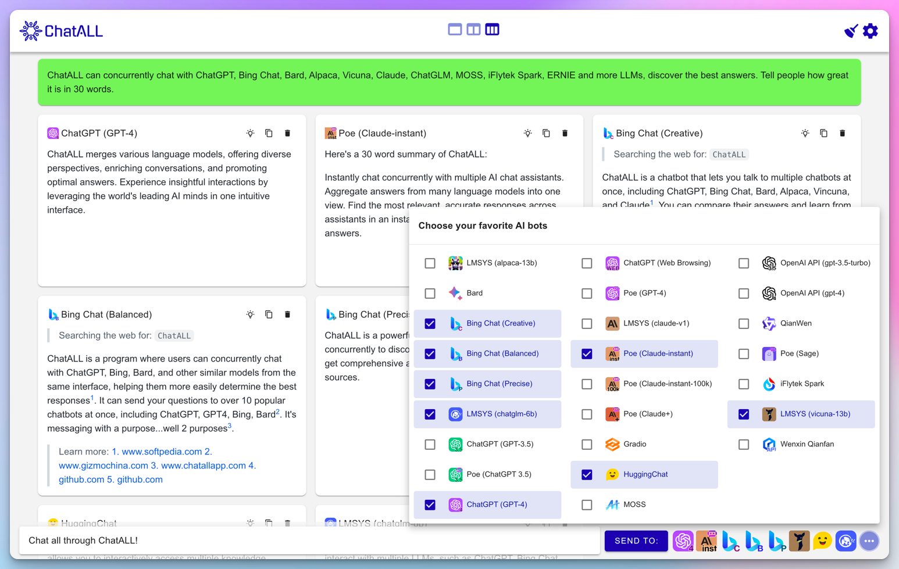899x569 pixels.
Task: Enable the Gradio checkbox
Action: (587, 445)
